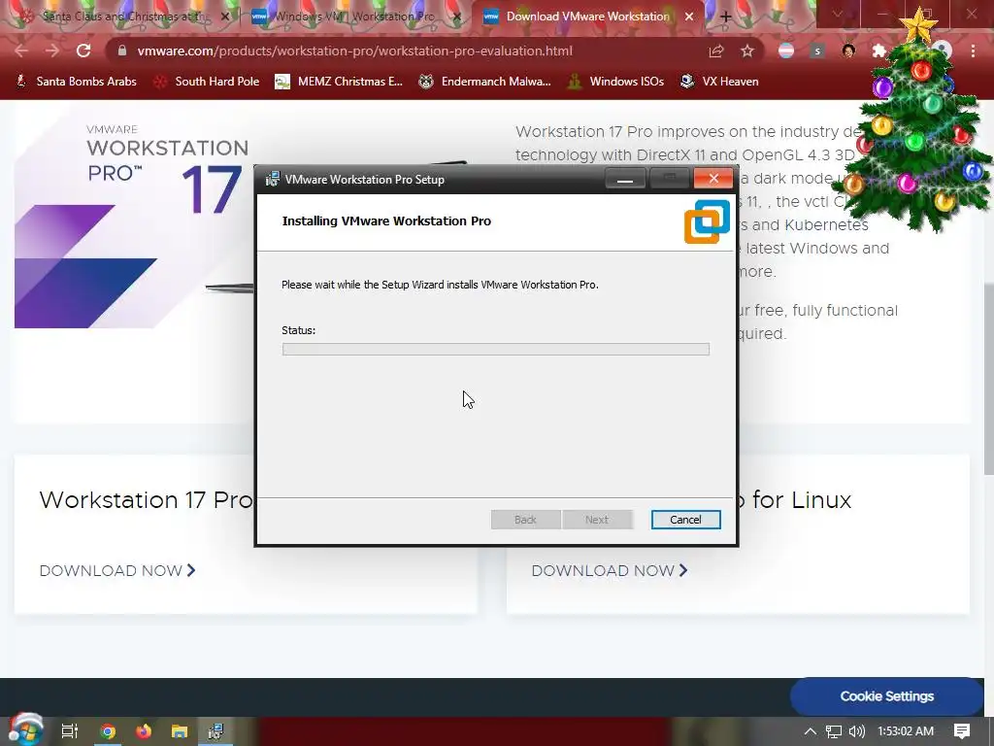The image size is (994, 746).
Task: Open Task View on taskbar
Action: tap(69, 731)
